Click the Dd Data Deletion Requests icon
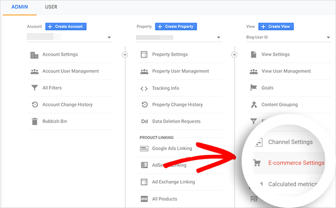This screenshot has height=208, width=336. 145,121
